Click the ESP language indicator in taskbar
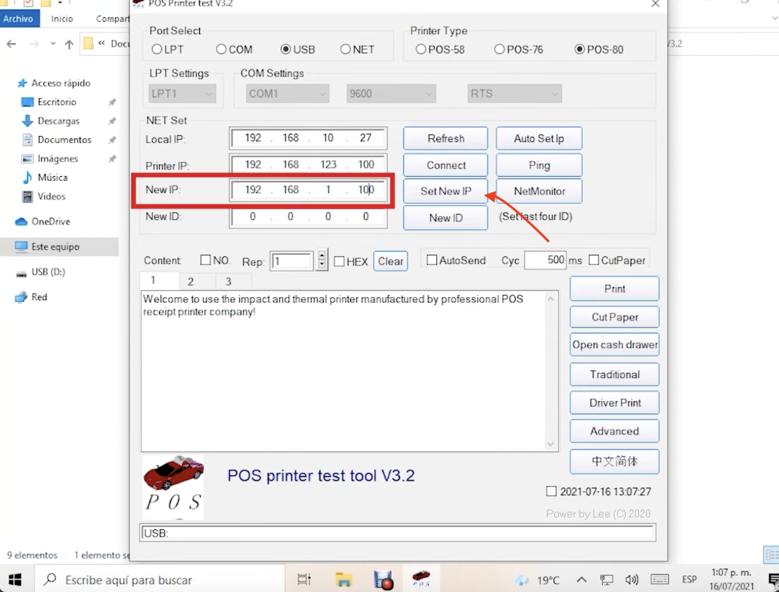Screen dimensions: 779x592 (x=689, y=579)
